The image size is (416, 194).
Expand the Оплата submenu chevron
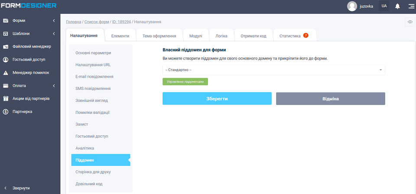(x=54, y=86)
